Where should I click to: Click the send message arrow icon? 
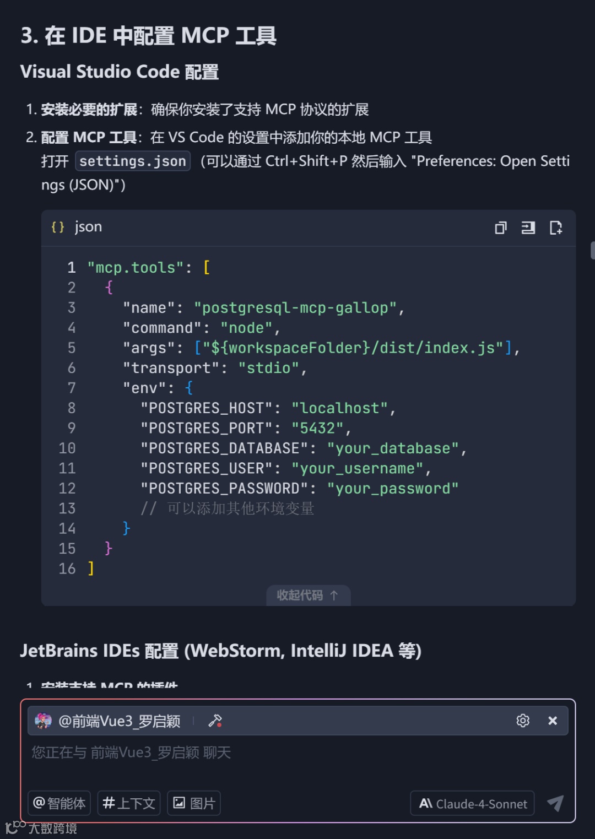click(555, 803)
